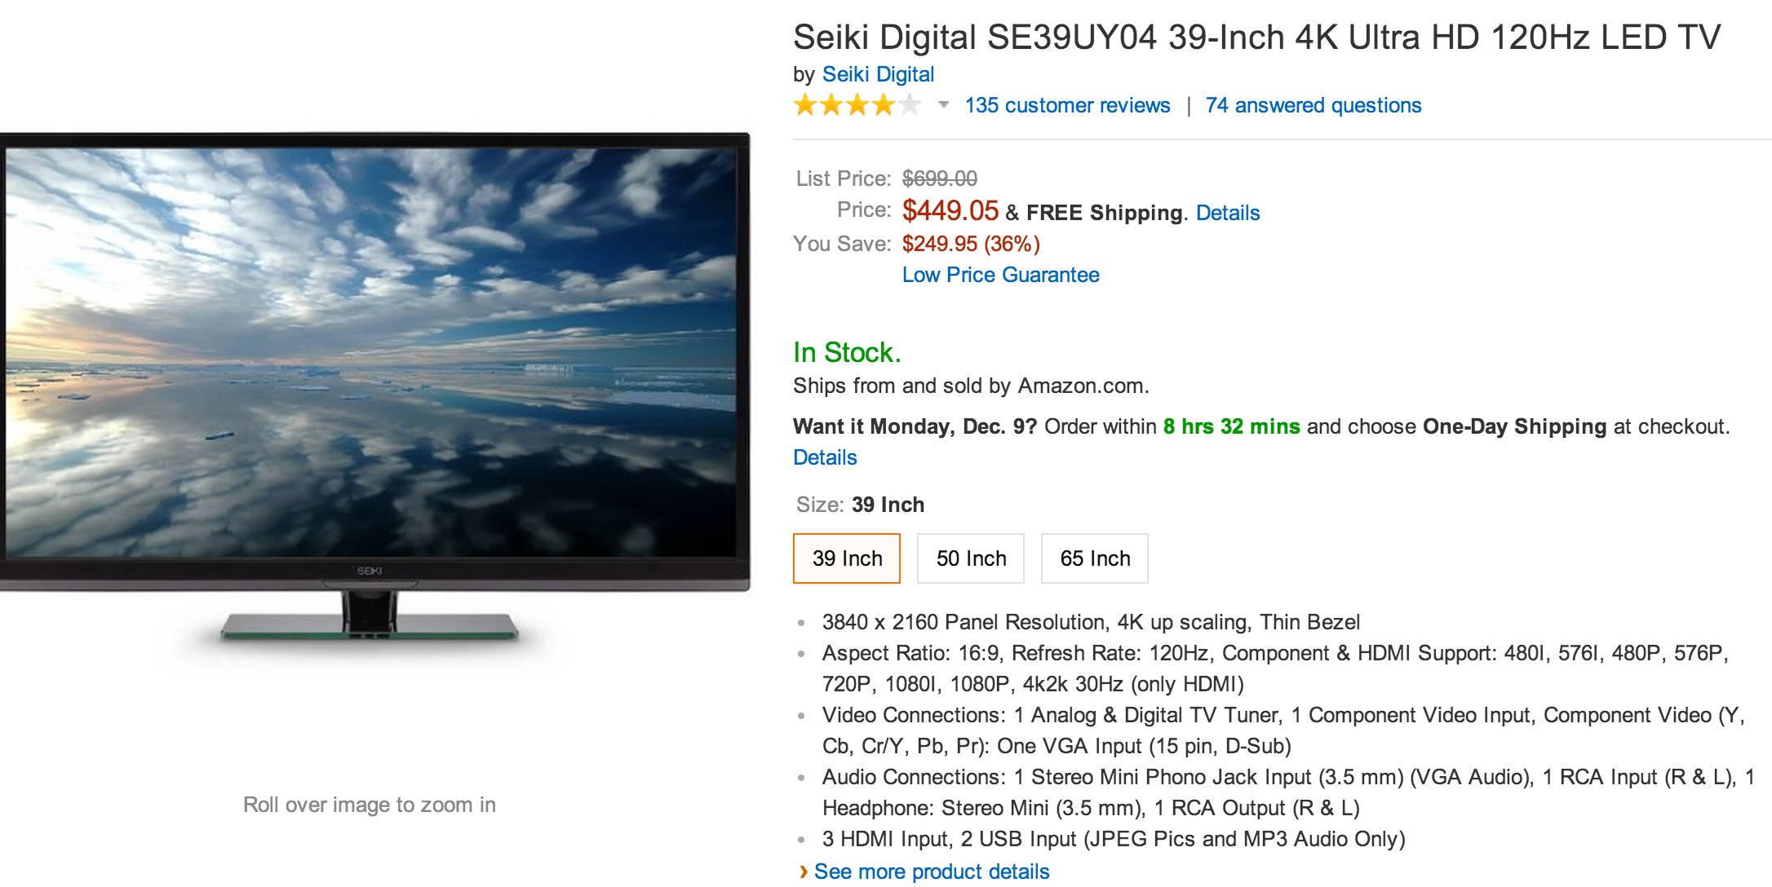The width and height of the screenshot is (1772, 887).
Task: Click the TV's glass stand base
Action: [x=369, y=629]
